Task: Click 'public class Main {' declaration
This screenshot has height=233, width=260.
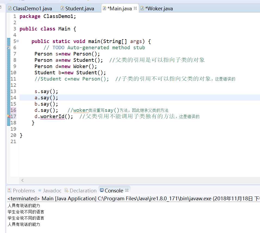Action: pyautogui.click(x=48, y=29)
